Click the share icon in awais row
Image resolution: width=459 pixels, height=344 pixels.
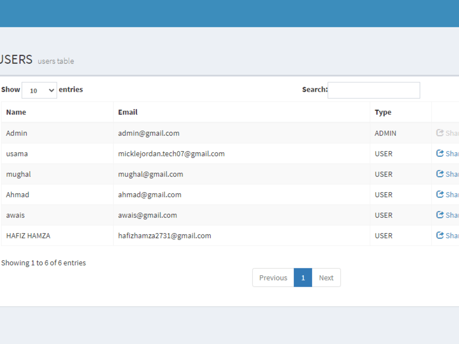pos(440,215)
